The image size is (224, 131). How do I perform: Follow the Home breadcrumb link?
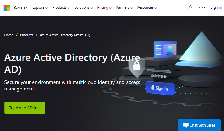point(9,35)
